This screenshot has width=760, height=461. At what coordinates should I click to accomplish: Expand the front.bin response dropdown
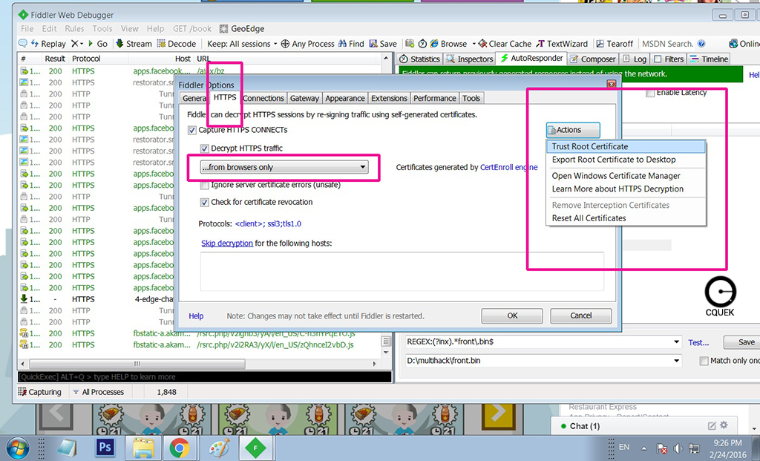676,361
